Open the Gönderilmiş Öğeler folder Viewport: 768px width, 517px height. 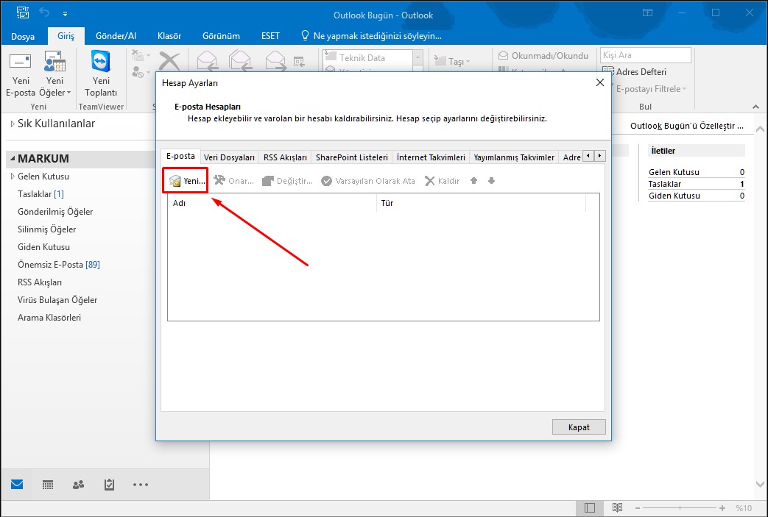pyautogui.click(x=55, y=212)
